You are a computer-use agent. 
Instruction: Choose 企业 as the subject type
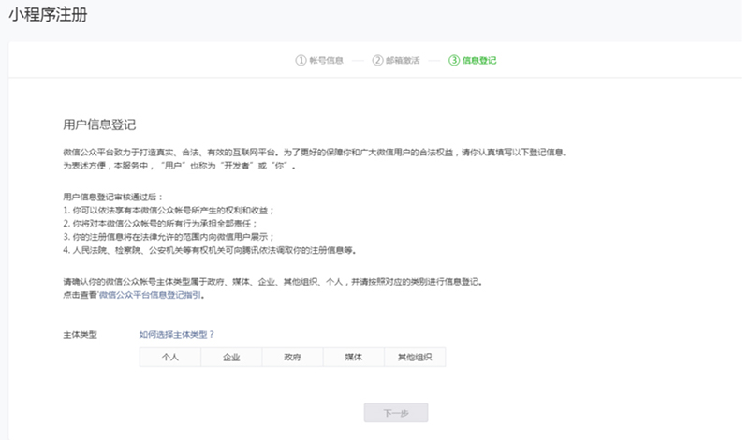tap(231, 357)
